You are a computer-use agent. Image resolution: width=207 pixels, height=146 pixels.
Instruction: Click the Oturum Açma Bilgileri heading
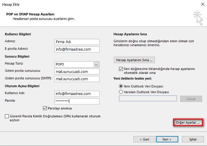tap(22, 86)
